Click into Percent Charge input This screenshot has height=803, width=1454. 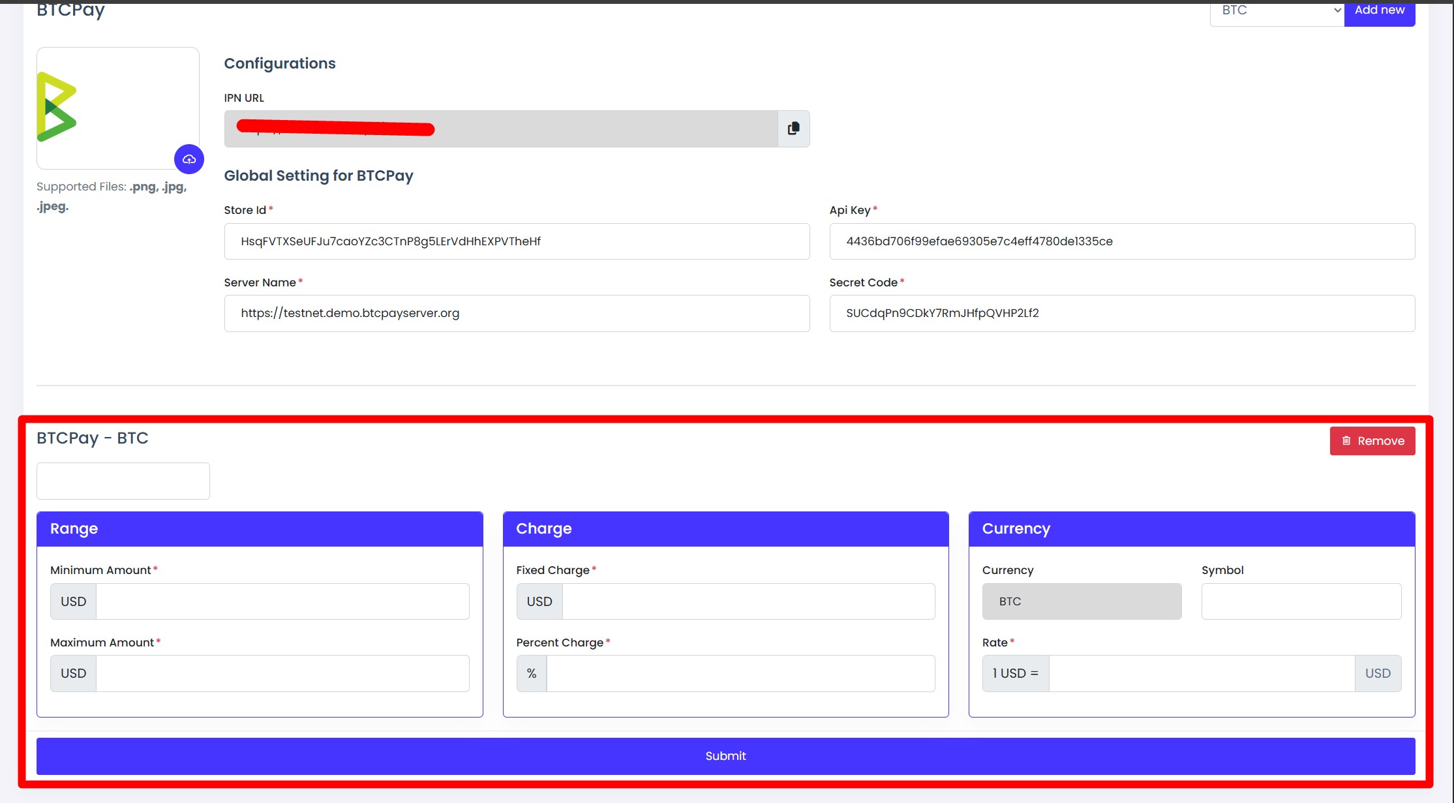(x=740, y=673)
